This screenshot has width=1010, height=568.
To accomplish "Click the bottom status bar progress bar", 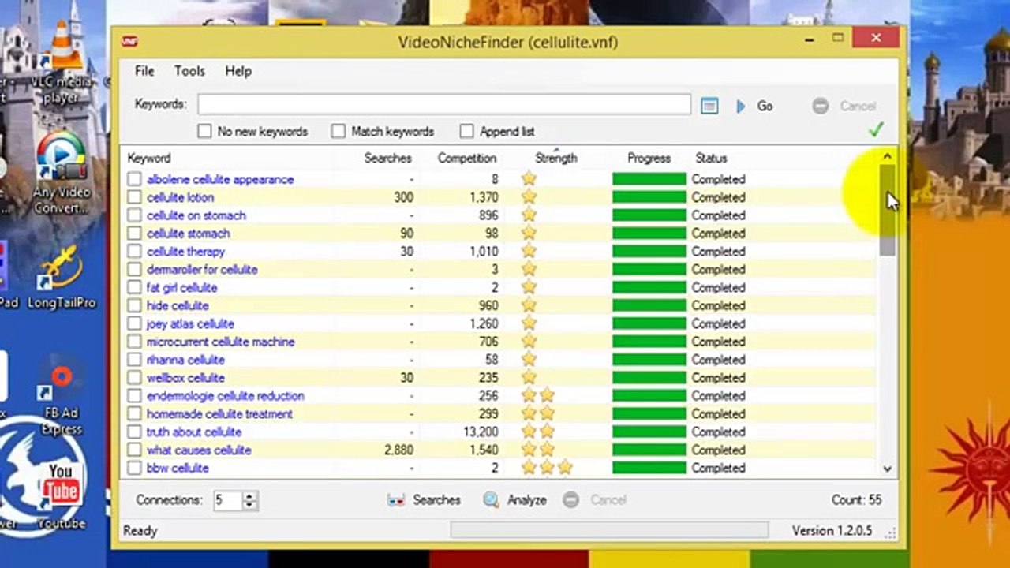I will point(609,530).
